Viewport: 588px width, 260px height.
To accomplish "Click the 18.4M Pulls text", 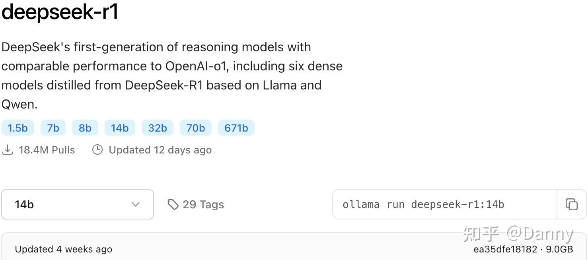I will coord(47,150).
